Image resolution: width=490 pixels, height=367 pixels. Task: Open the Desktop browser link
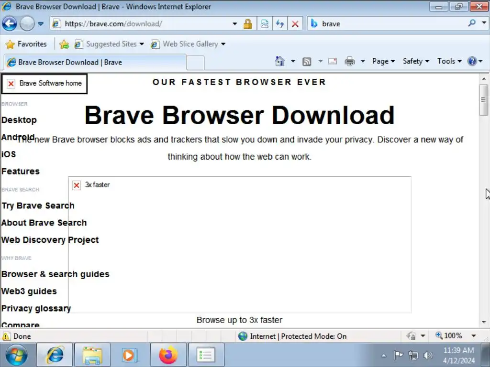(x=19, y=120)
